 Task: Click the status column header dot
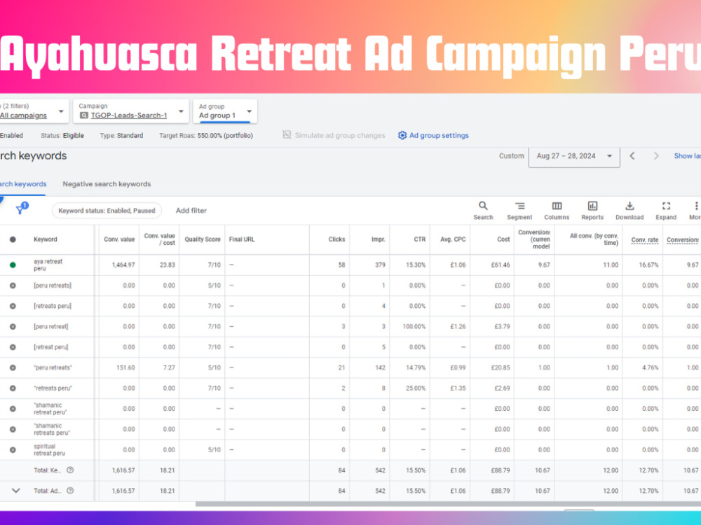tap(13, 239)
